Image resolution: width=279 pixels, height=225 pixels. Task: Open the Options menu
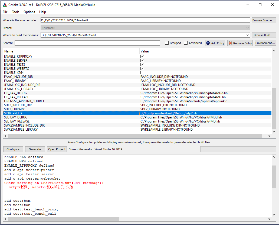coord(29,12)
